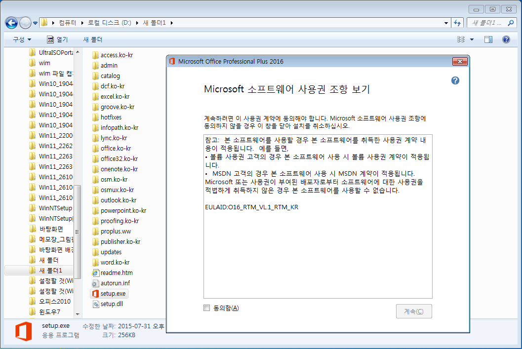Select the autorun.inf file
522x349 pixels.
(111, 283)
